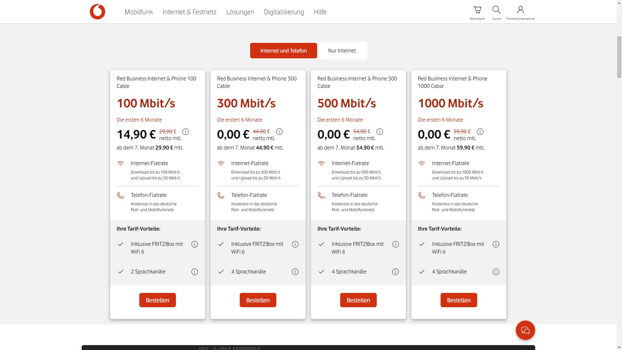
Task: Open the chat bubble button
Action: pos(525,330)
